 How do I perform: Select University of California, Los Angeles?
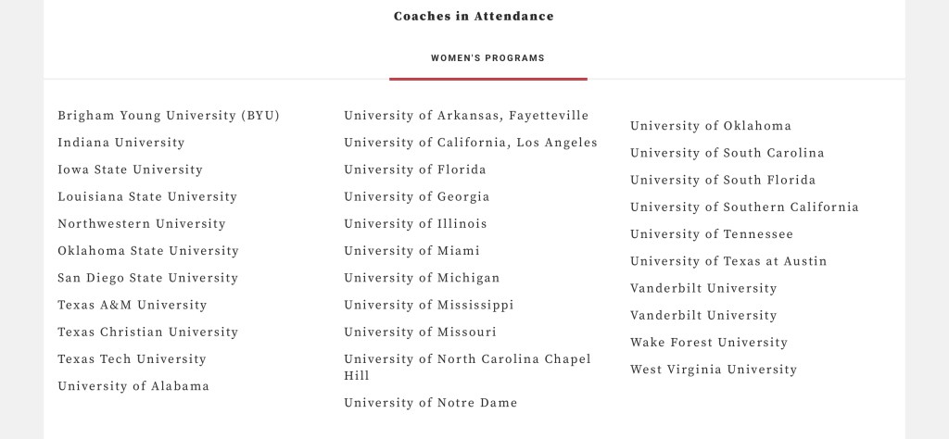click(x=471, y=143)
